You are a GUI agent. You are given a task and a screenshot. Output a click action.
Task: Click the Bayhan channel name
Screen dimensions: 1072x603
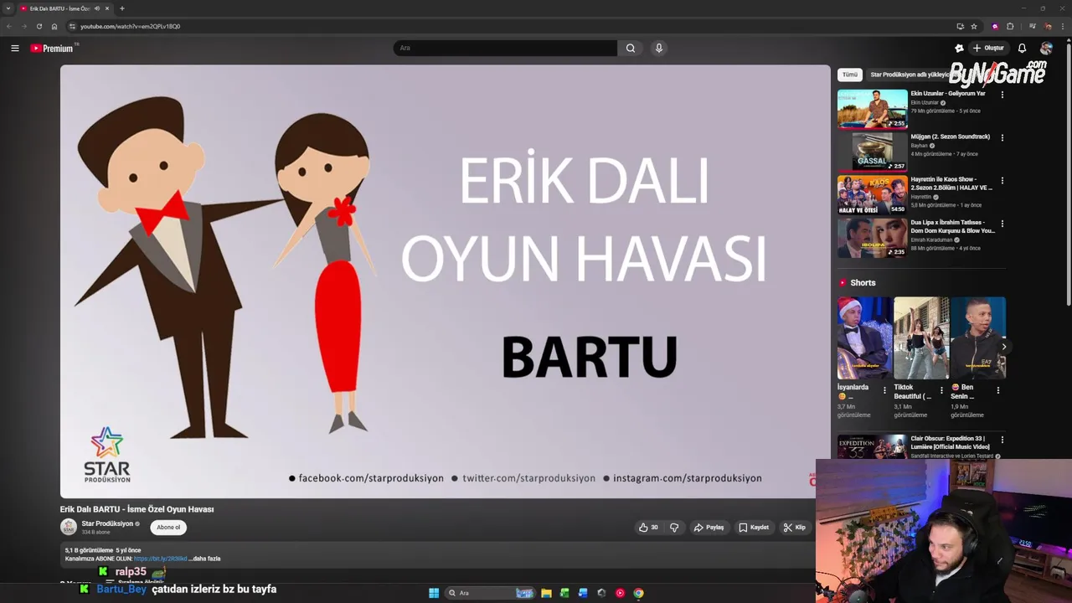coord(919,146)
